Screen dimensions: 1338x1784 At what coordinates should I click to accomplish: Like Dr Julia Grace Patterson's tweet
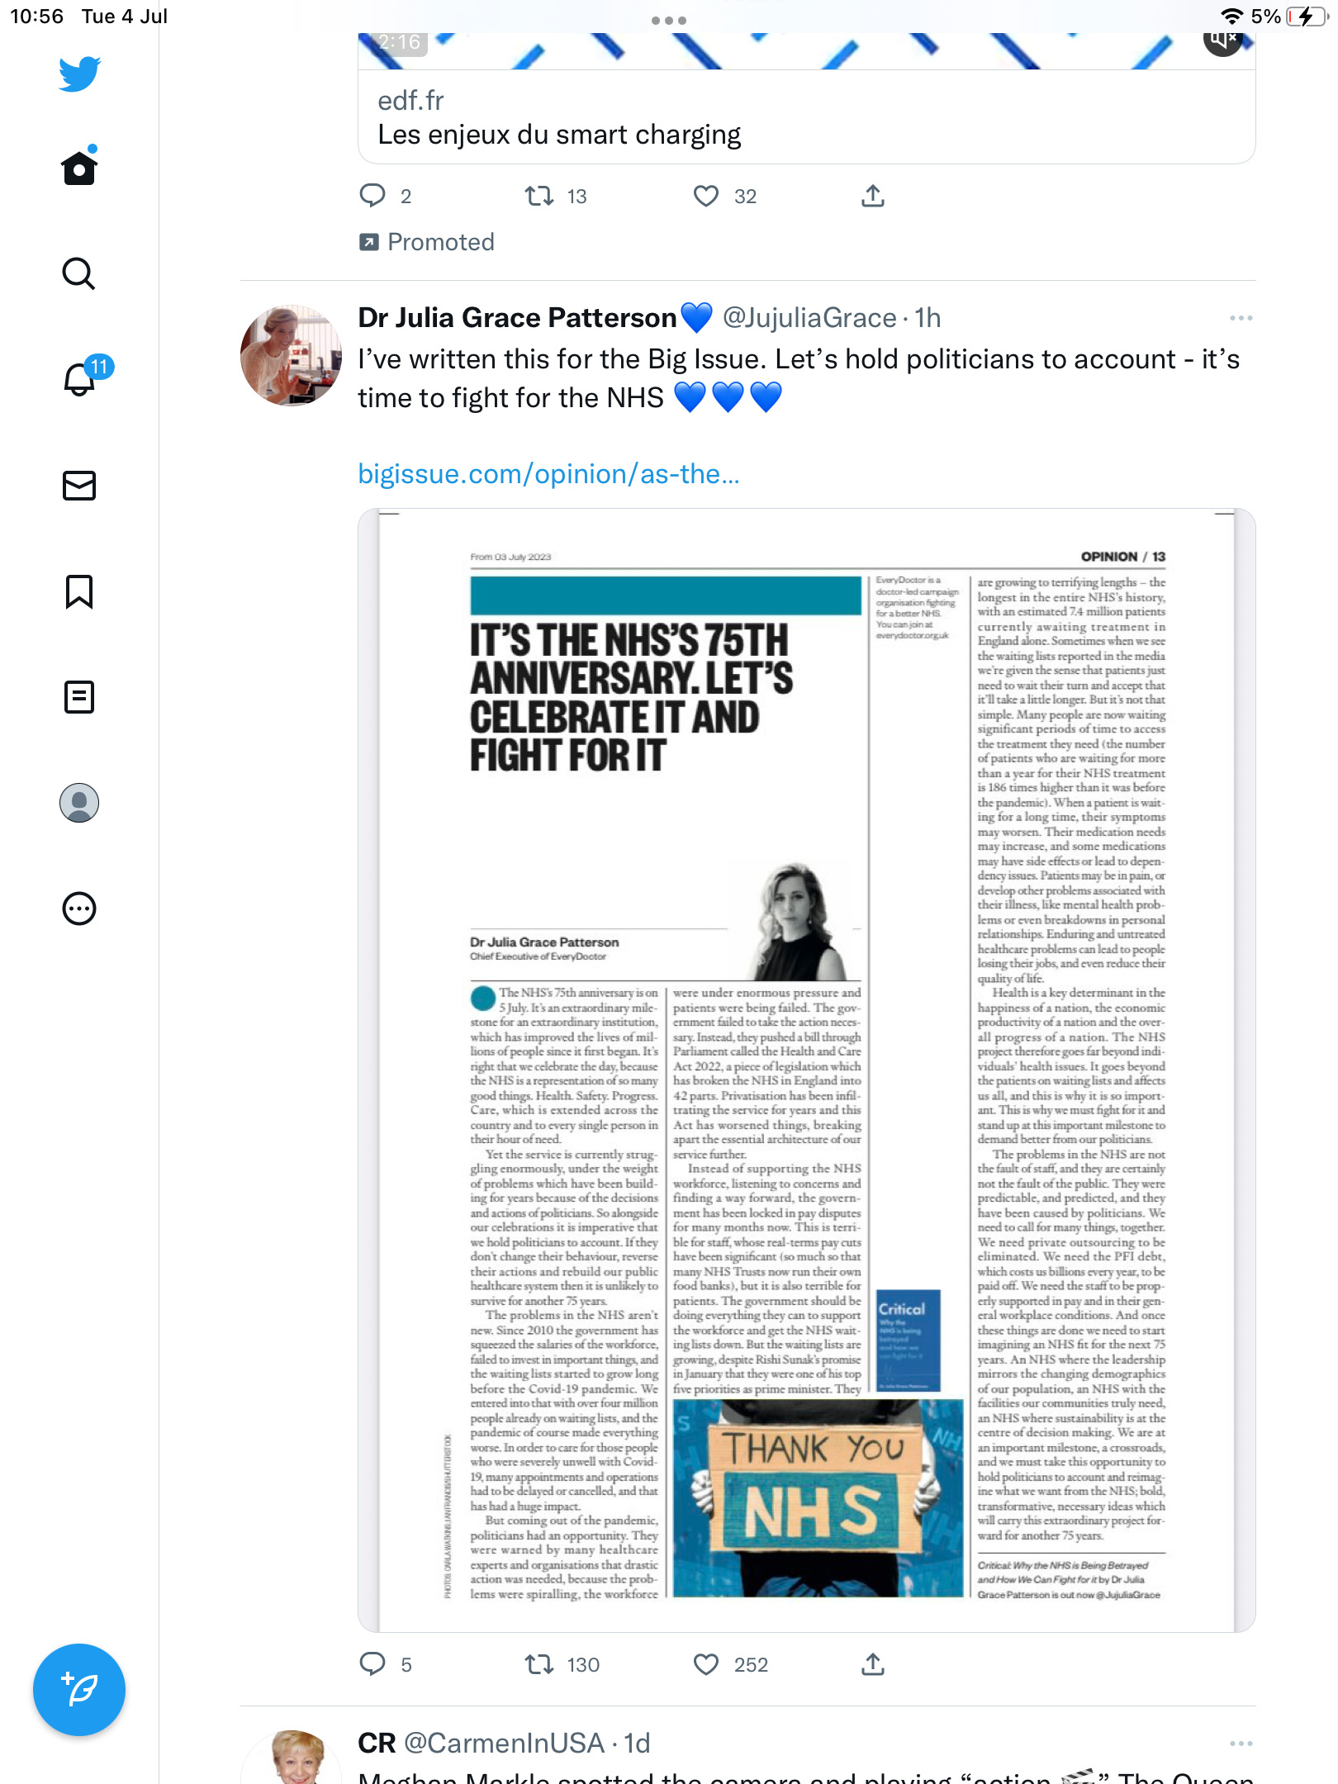(705, 1664)
